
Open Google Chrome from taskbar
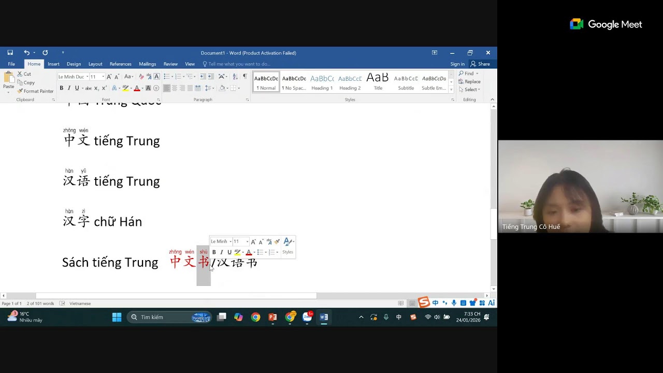pos(255,317)
